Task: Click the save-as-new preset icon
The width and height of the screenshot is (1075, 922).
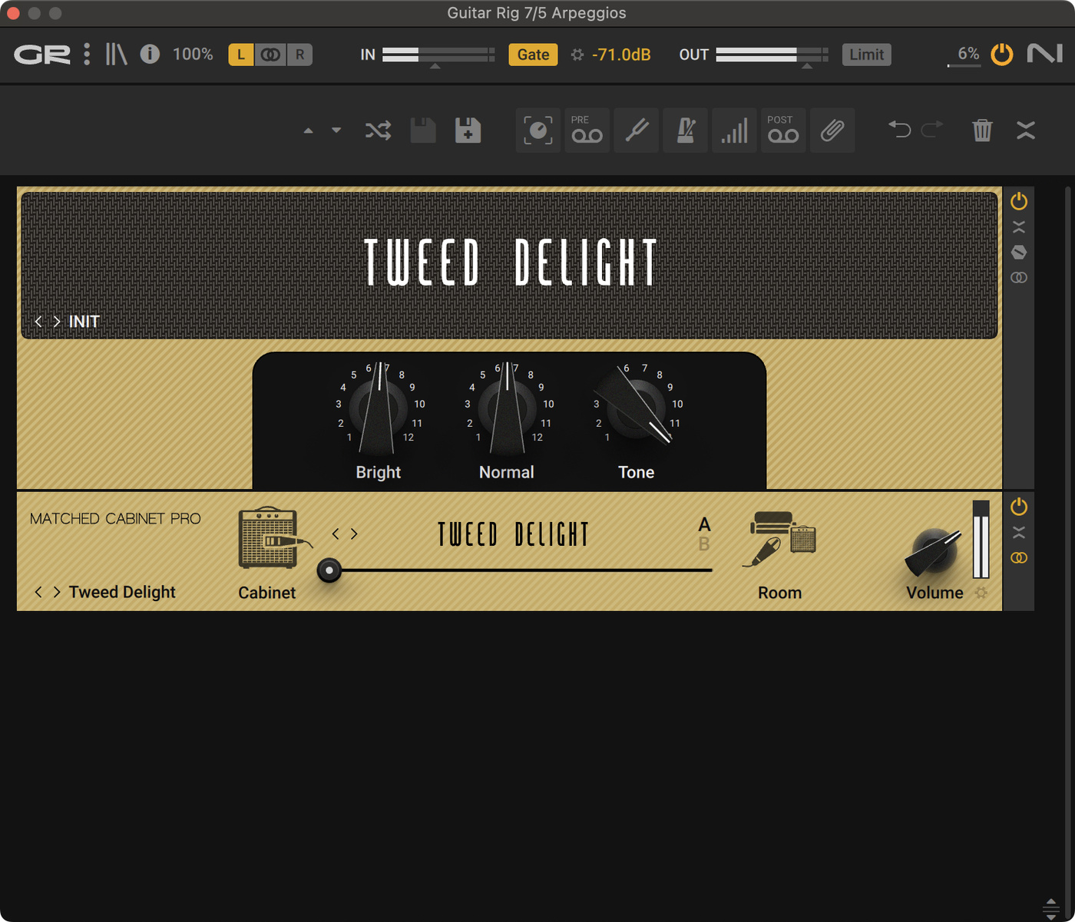Action: point(468,131)
